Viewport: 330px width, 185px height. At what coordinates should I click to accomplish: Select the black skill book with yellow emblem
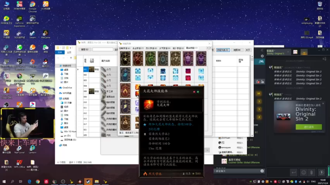point(125,58)
